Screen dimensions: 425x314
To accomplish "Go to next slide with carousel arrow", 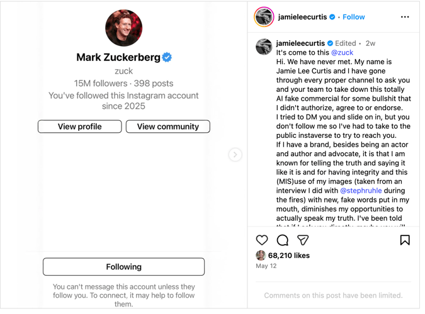I will pyautogui.click(x=235, y=154).
